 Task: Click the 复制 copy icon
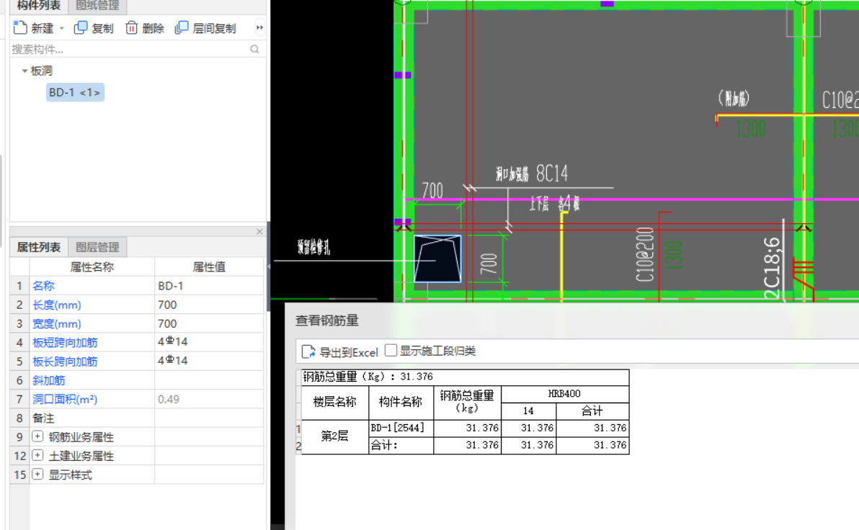point(81,27)
